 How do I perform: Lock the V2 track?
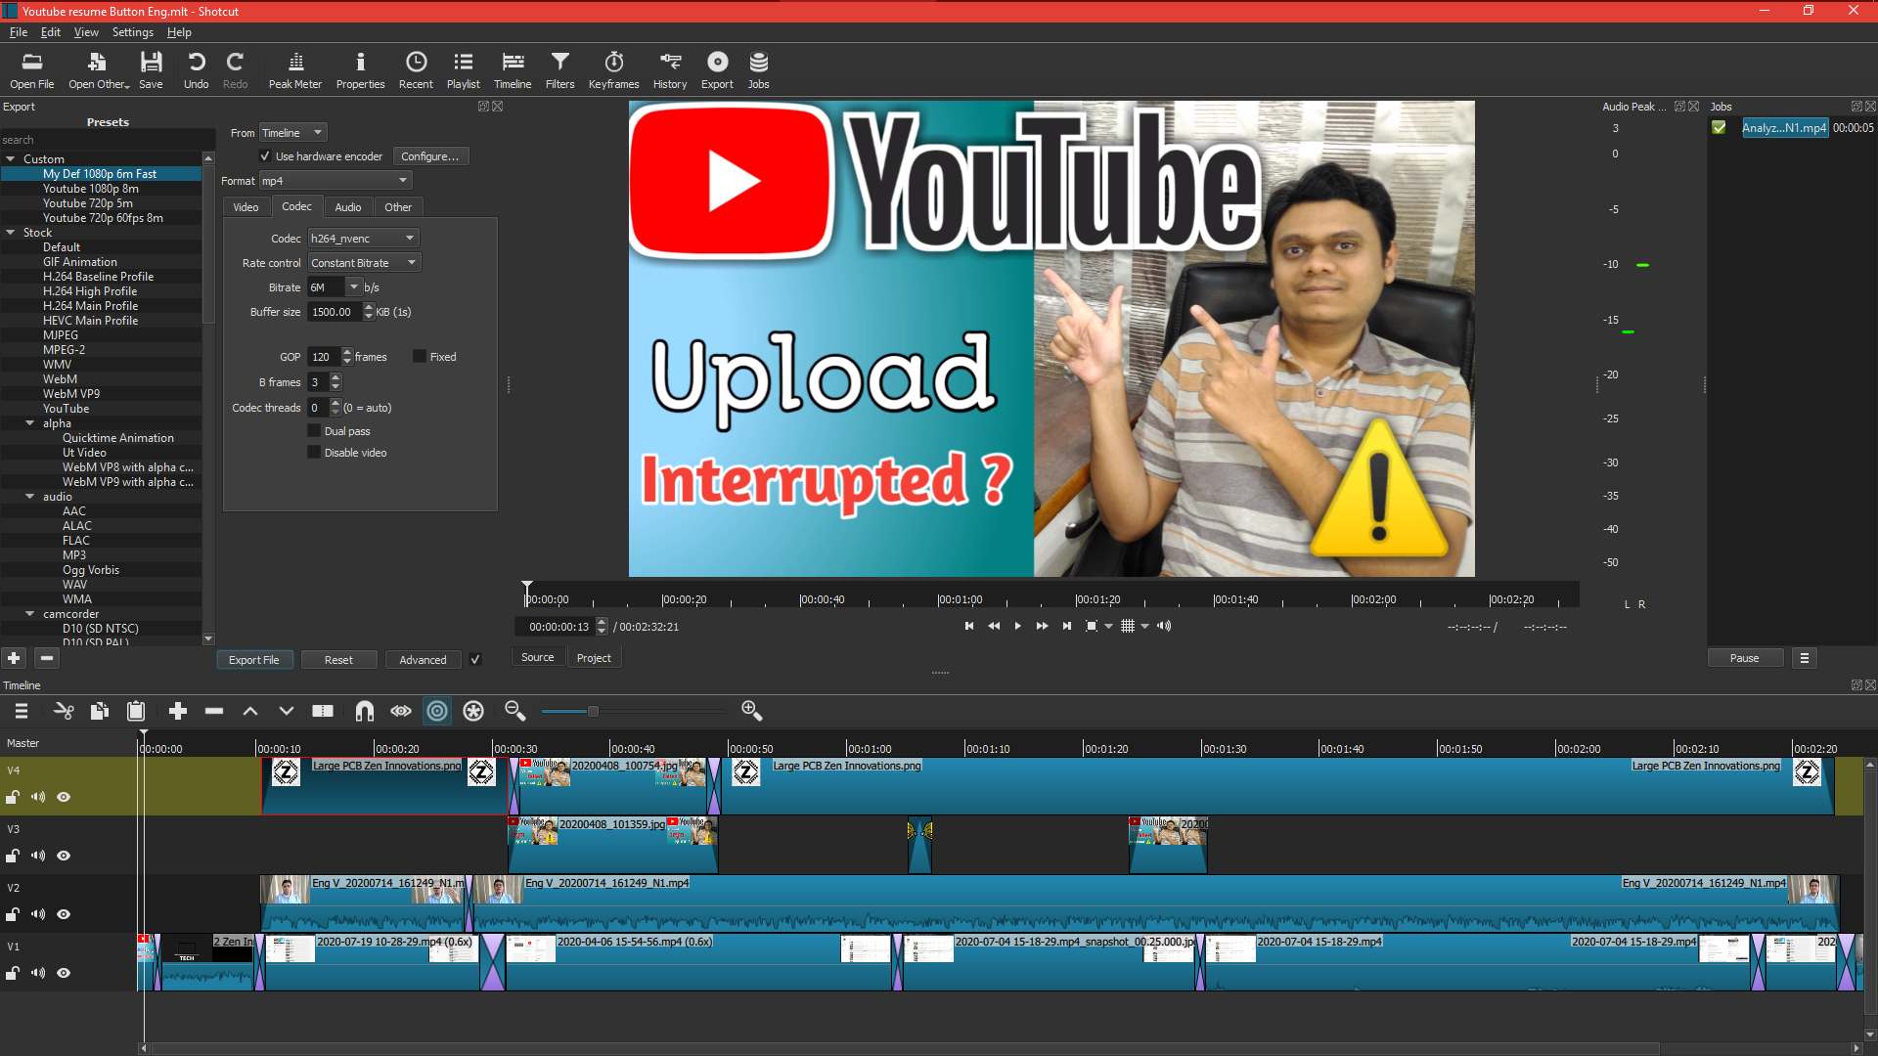point(13,914)
